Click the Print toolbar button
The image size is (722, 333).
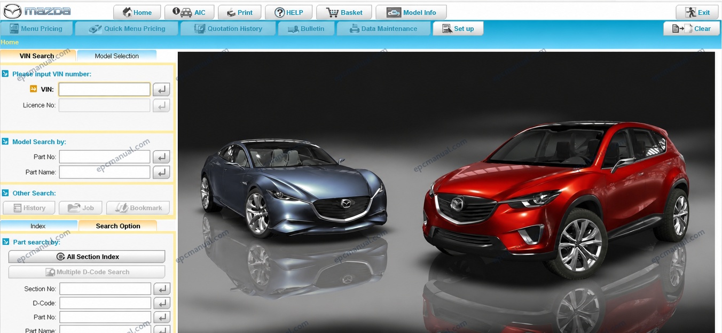tap(239, 12)
